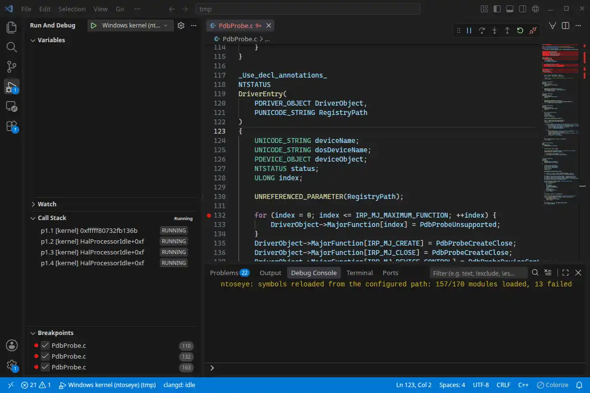Viewport: 590px width, 393px height.
Task: Open the Selection menu
Action: pos(72,9)
